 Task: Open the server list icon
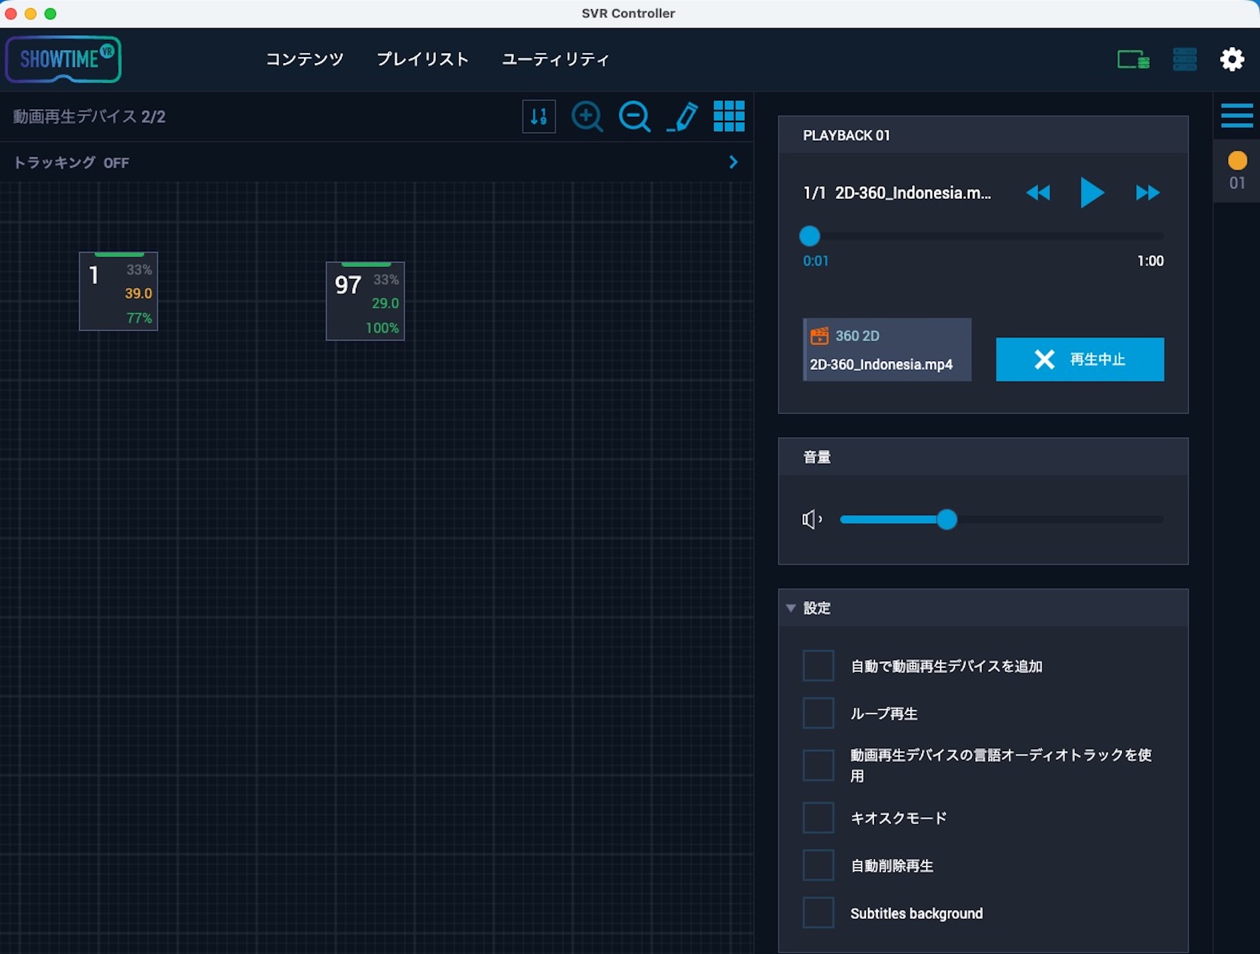tap(1185, 59)
